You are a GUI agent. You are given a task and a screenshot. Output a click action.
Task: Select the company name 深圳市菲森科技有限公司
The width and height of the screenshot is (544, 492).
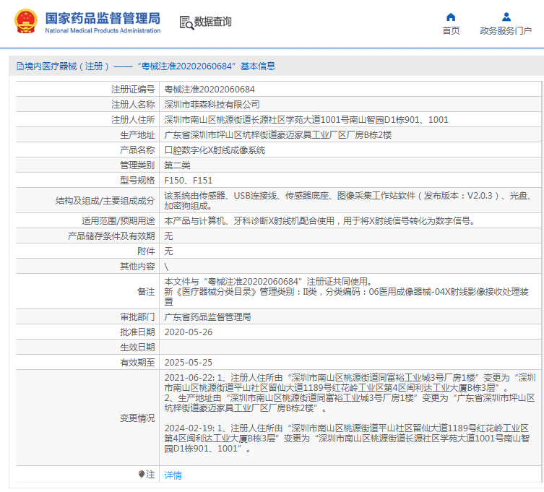pos(212,105)
